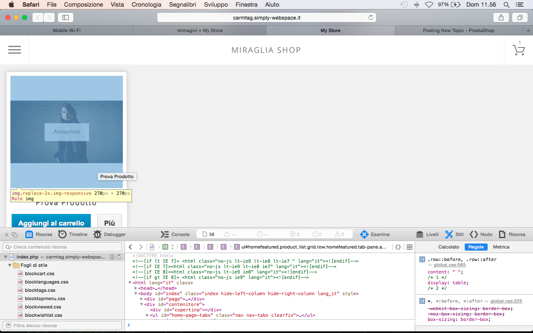
Task: Switch to the Mobile Wi-Fi browser tab
Action: [67, 30]
